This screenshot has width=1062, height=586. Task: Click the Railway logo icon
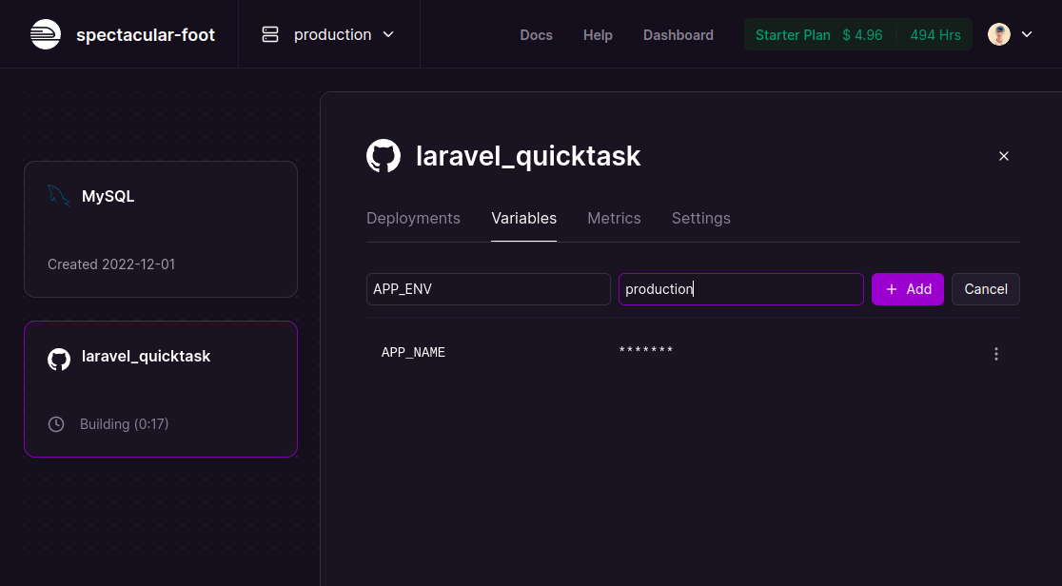coord(46,33)
